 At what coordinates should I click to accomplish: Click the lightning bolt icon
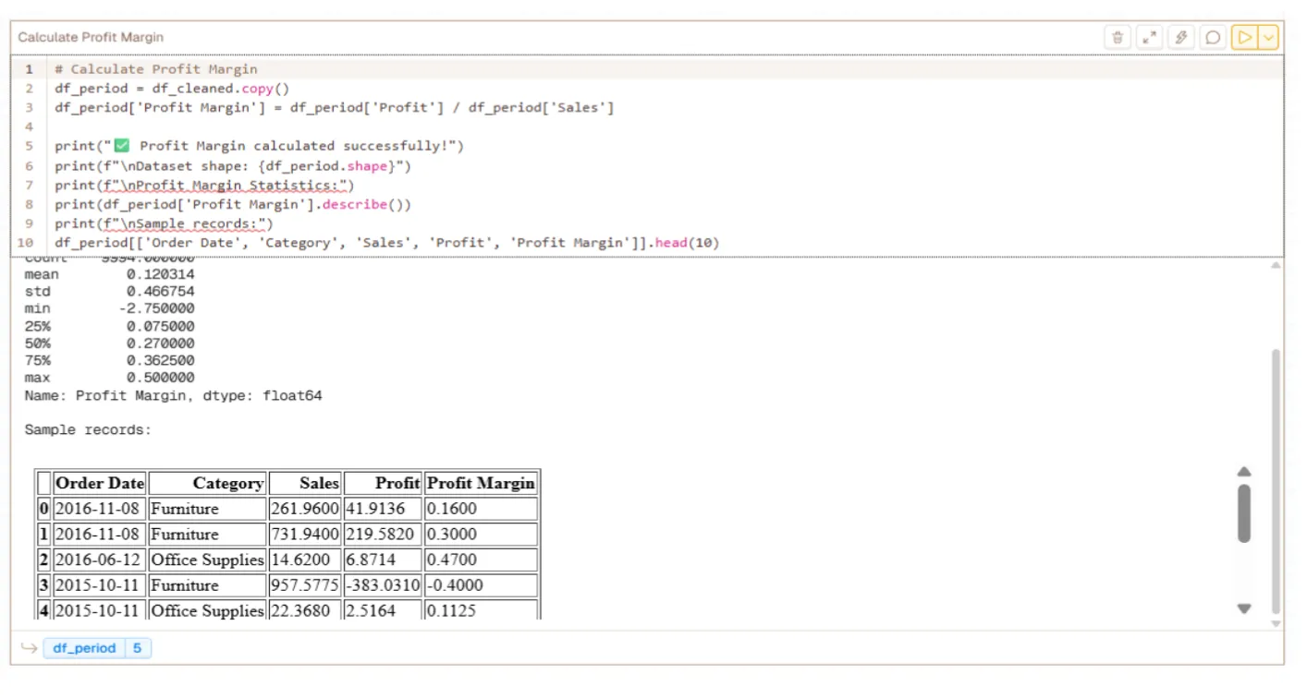click(1180, 38)
